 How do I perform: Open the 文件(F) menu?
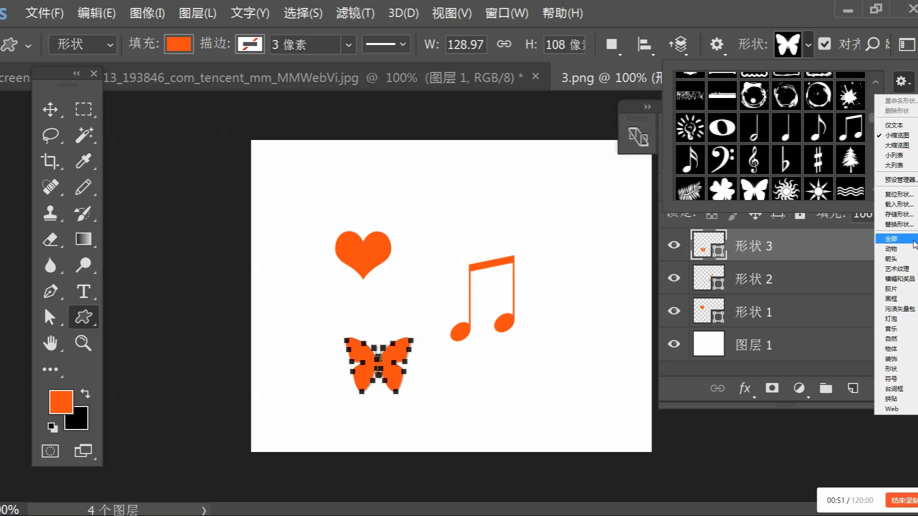click(45, 13)
